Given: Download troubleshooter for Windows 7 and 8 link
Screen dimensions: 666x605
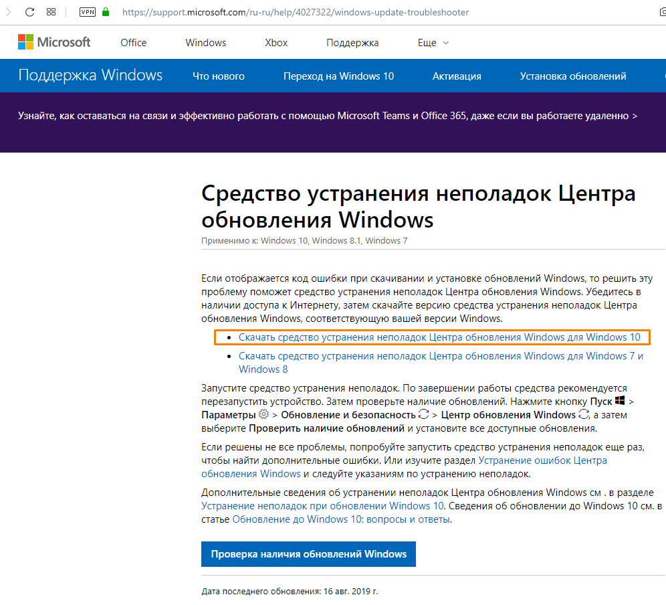Looking at the screenshot, I should click(441, 363).
